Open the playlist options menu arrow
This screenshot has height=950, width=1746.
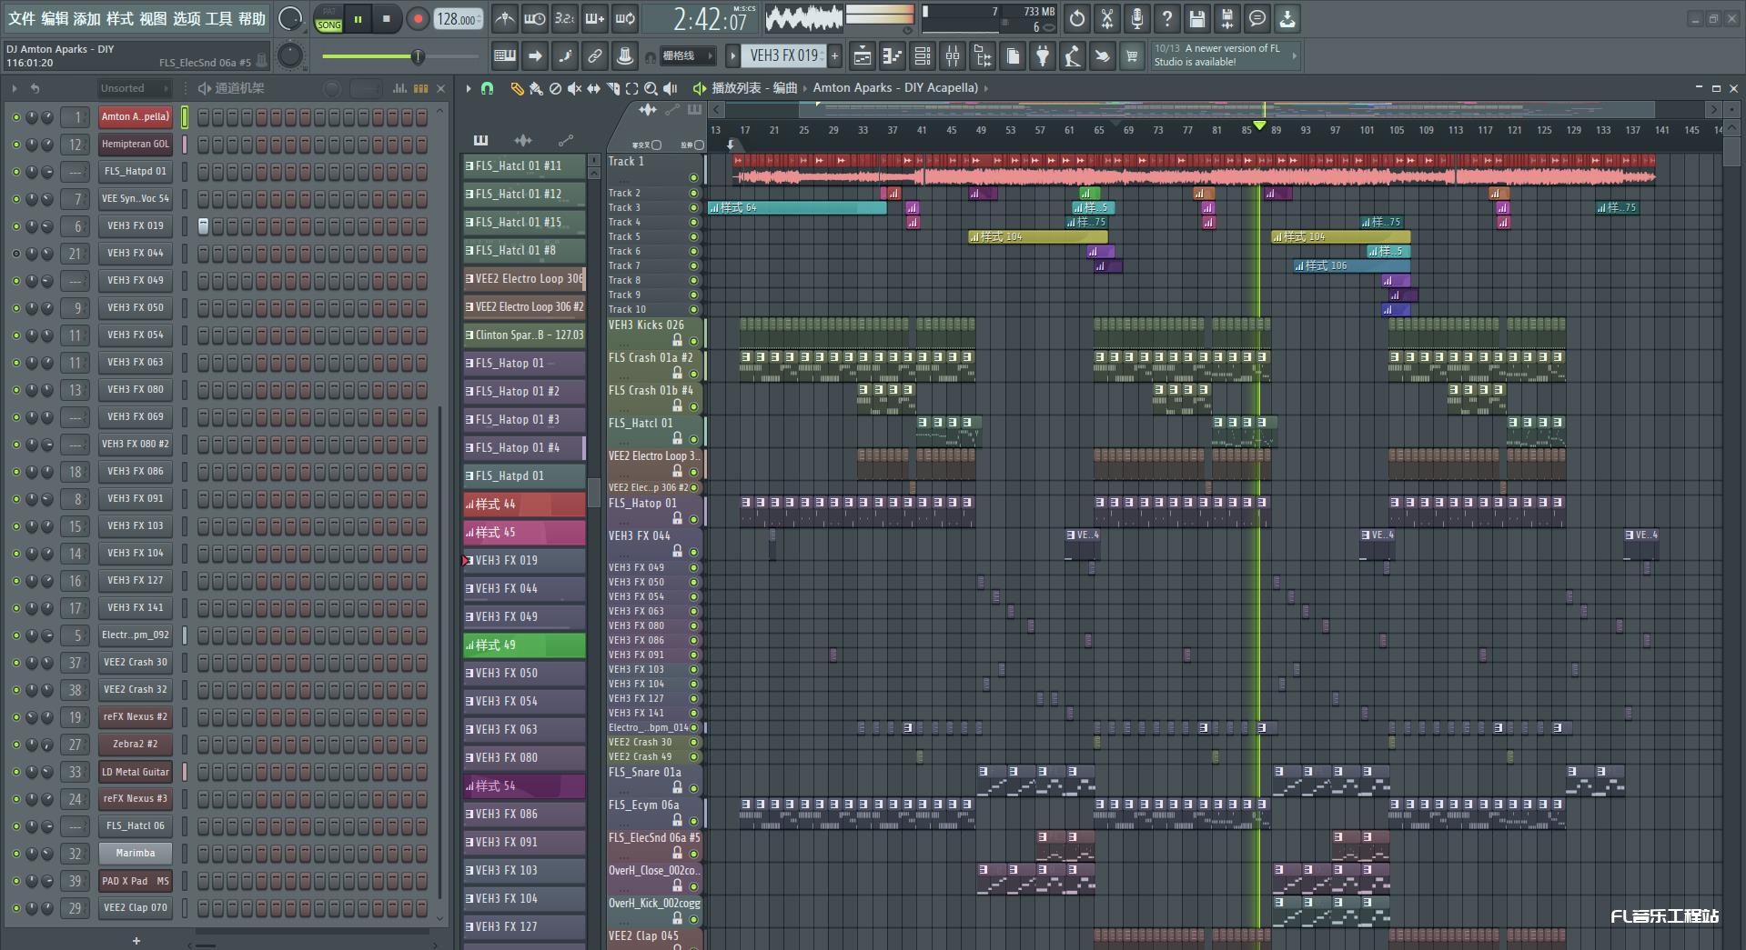click(469, 88)
